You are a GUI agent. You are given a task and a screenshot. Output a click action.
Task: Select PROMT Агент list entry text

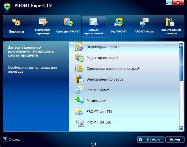pyautogui.click(x=98, y=90)
